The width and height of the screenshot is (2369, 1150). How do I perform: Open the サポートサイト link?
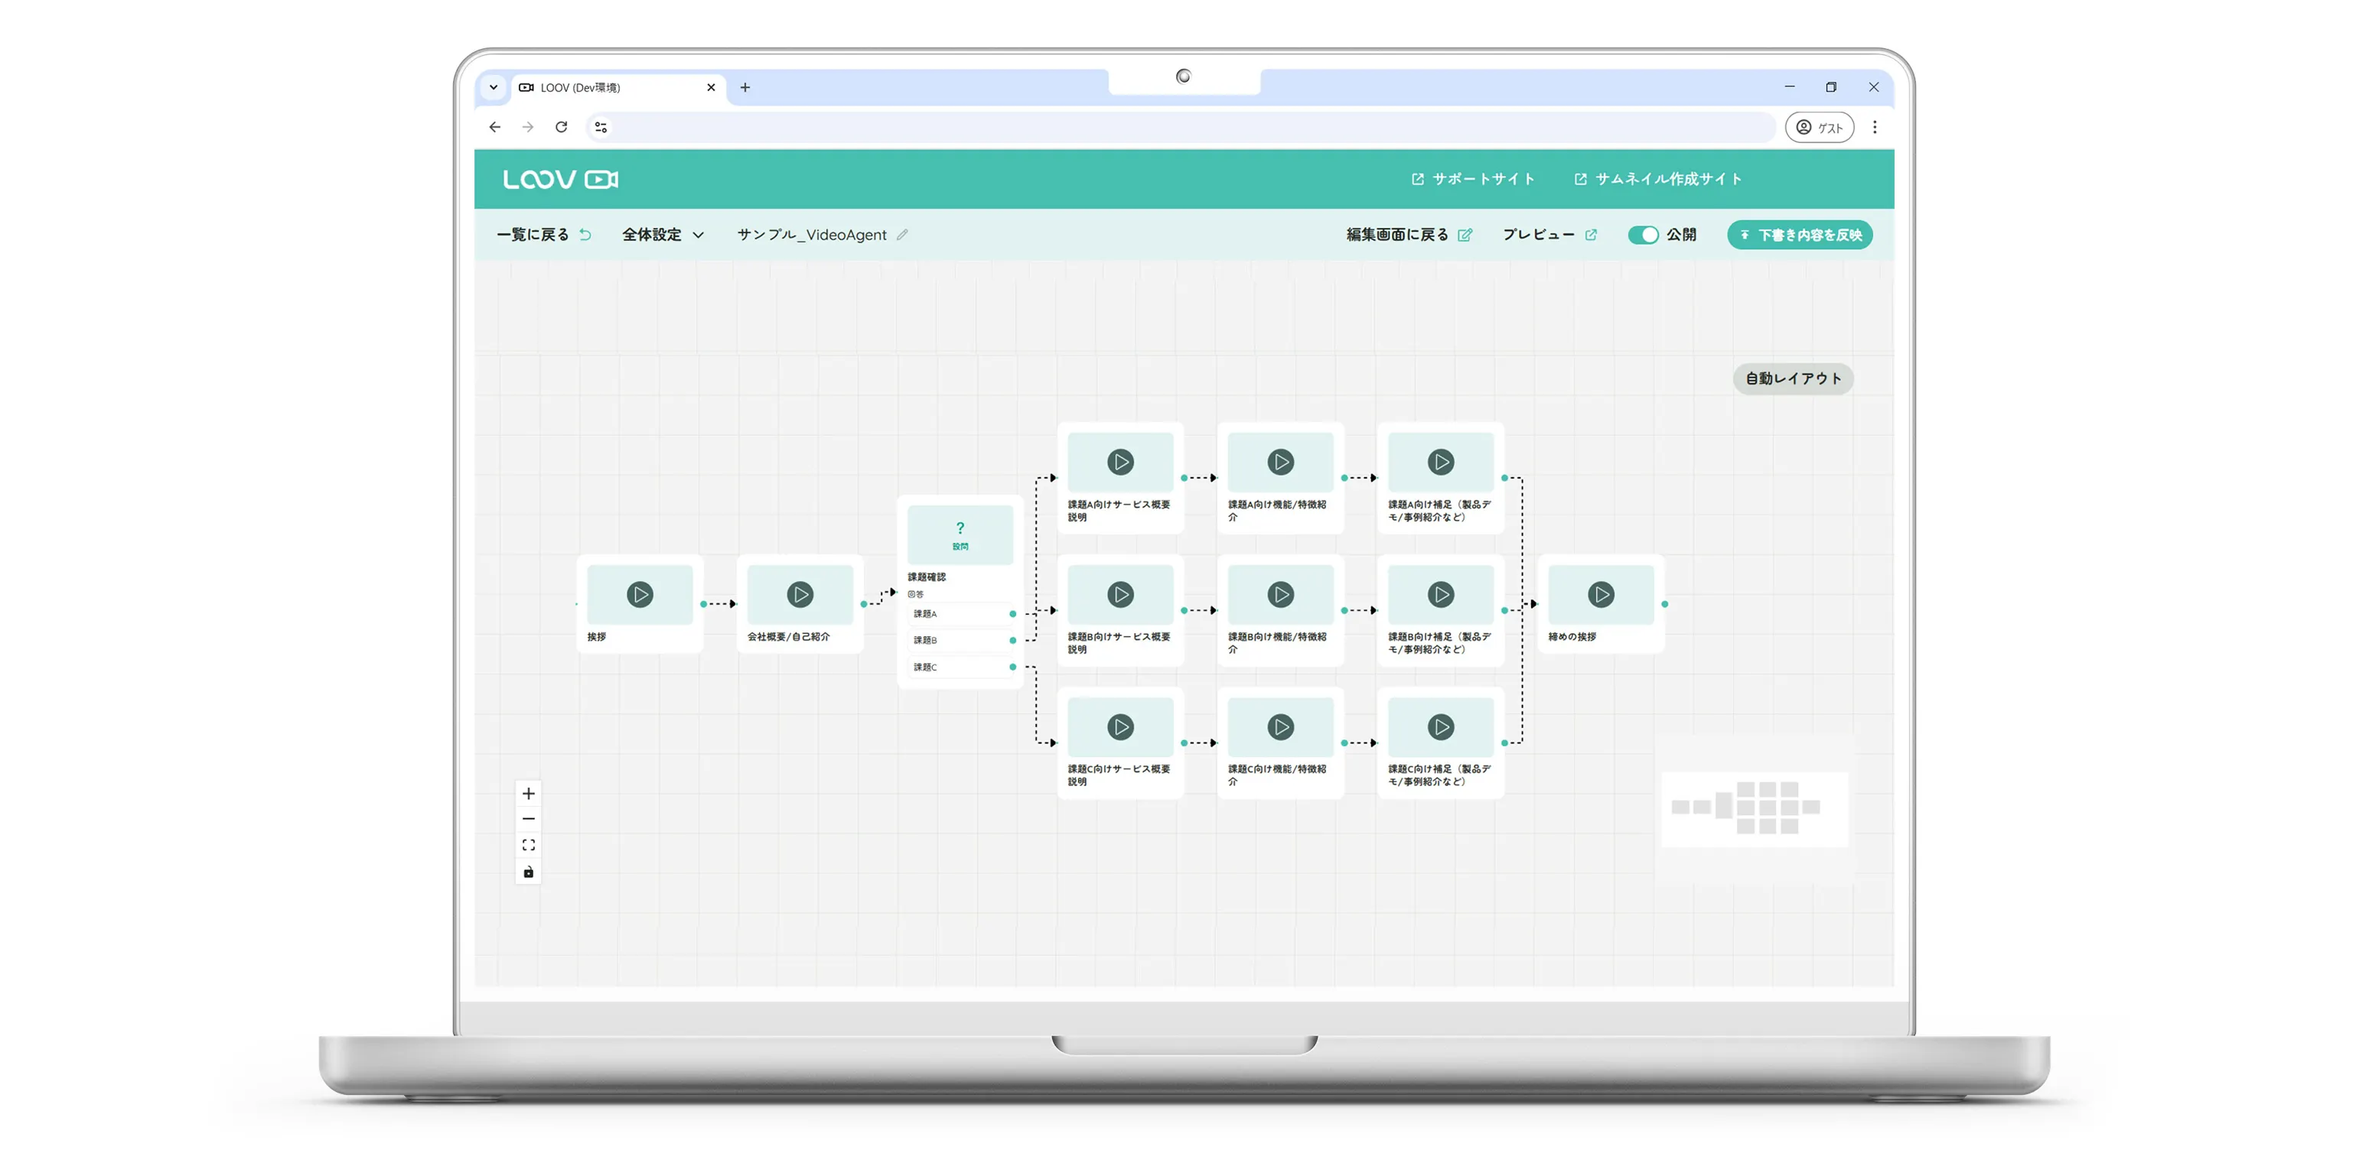click(x=1473, y=178)
